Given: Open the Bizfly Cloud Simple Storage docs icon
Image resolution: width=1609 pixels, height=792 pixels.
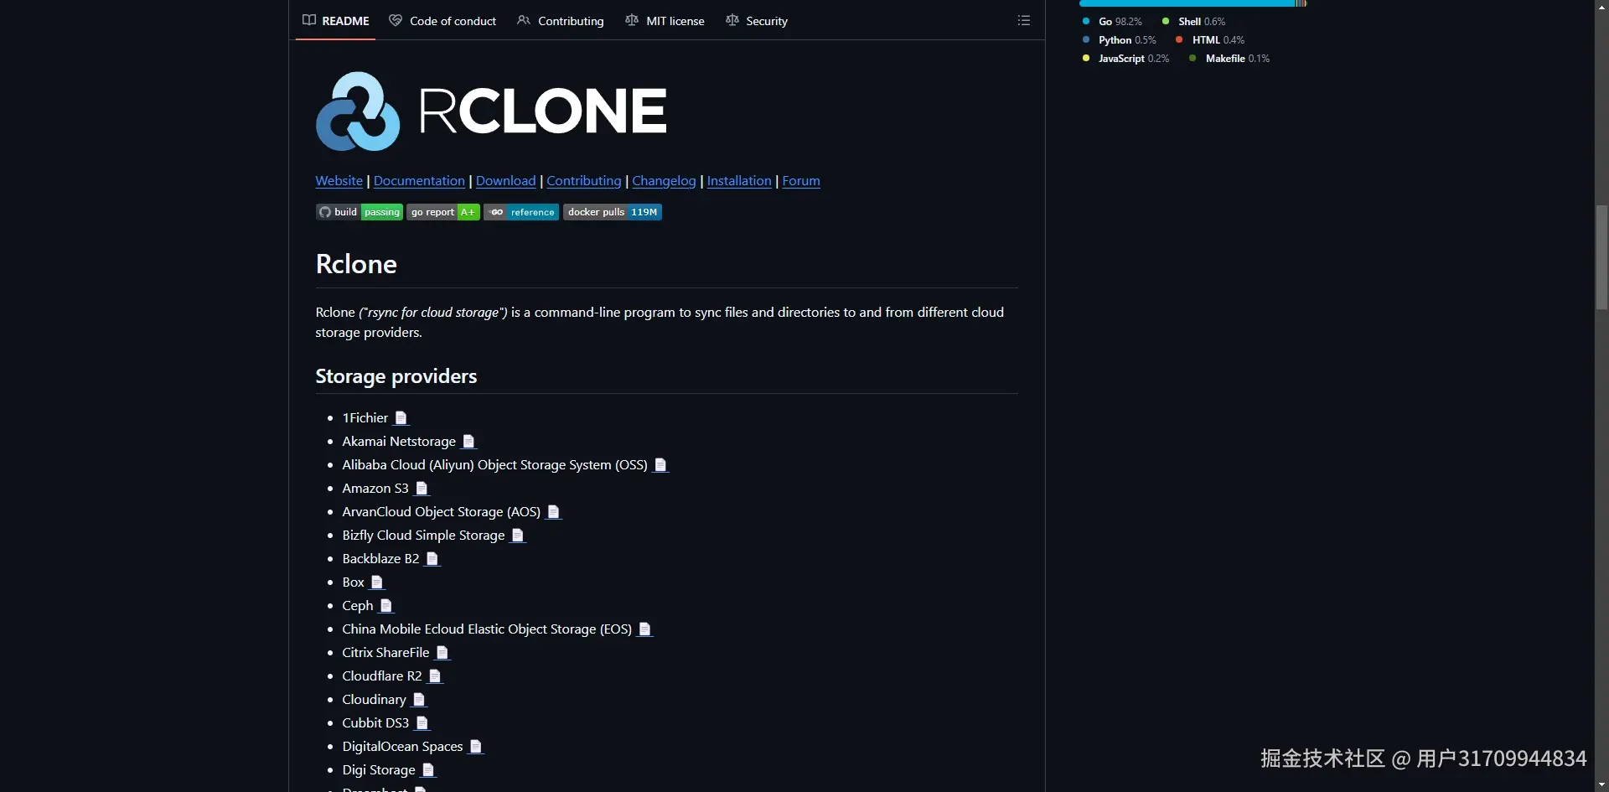Looking at the screenshot, I should (518, 536).
